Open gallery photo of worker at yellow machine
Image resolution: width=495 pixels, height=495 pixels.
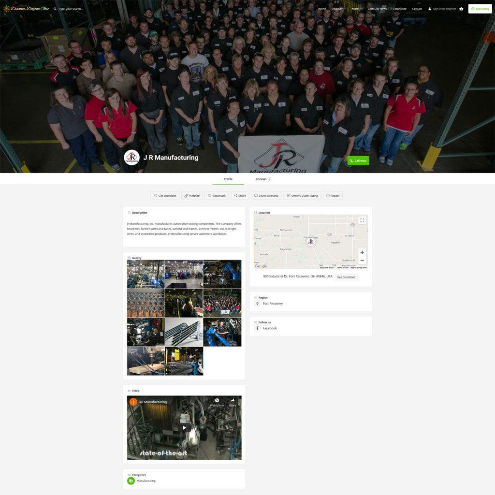click(184, 303)
